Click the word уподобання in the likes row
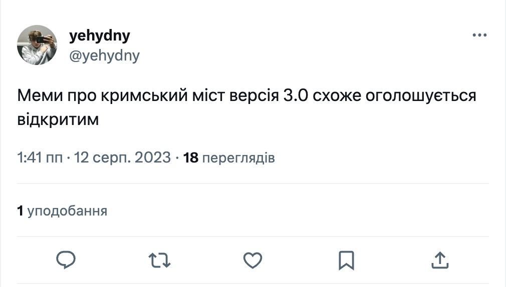Screen dimensions: 506x287 click(67, 211)
